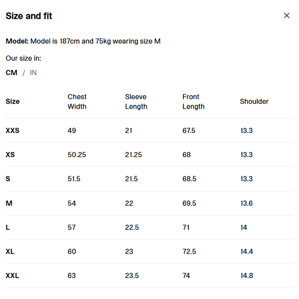Click the Chest Width column header
Image resolution: width=299 pixels, height=299 pixels.
(x=77, y=102)
